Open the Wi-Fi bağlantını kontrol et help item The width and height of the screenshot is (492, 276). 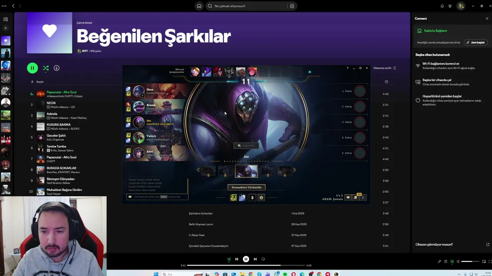click(450, 66)
